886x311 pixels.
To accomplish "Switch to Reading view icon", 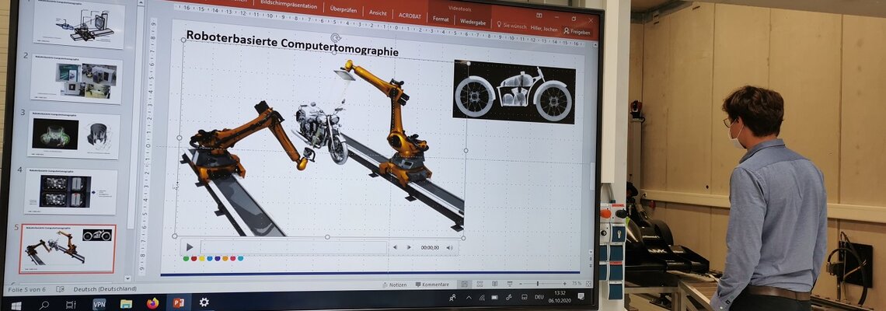I will click(x=494, y=284).
